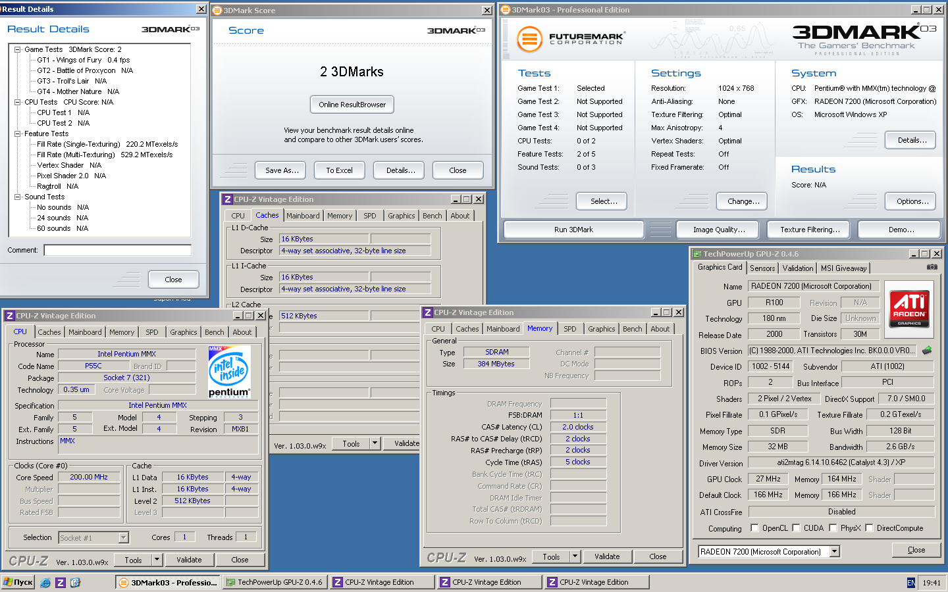Select SPD tab in CPU-Z Memory window
The image size is (948, 592).
click(x=570, y=329)
